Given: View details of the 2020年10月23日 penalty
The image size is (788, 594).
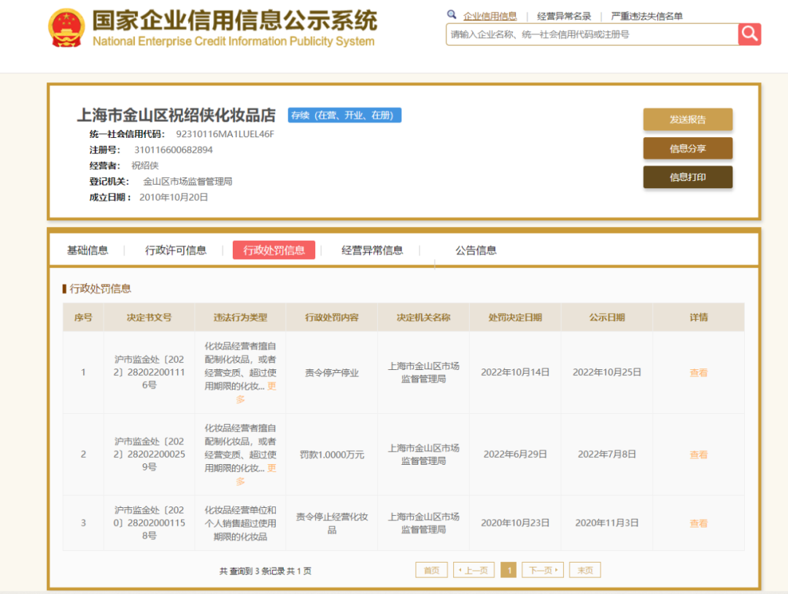Looking at the screenshot, I should pos(698,524).
